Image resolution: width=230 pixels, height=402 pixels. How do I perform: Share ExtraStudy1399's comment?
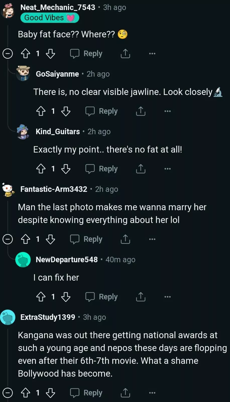(x=125, y=393)
